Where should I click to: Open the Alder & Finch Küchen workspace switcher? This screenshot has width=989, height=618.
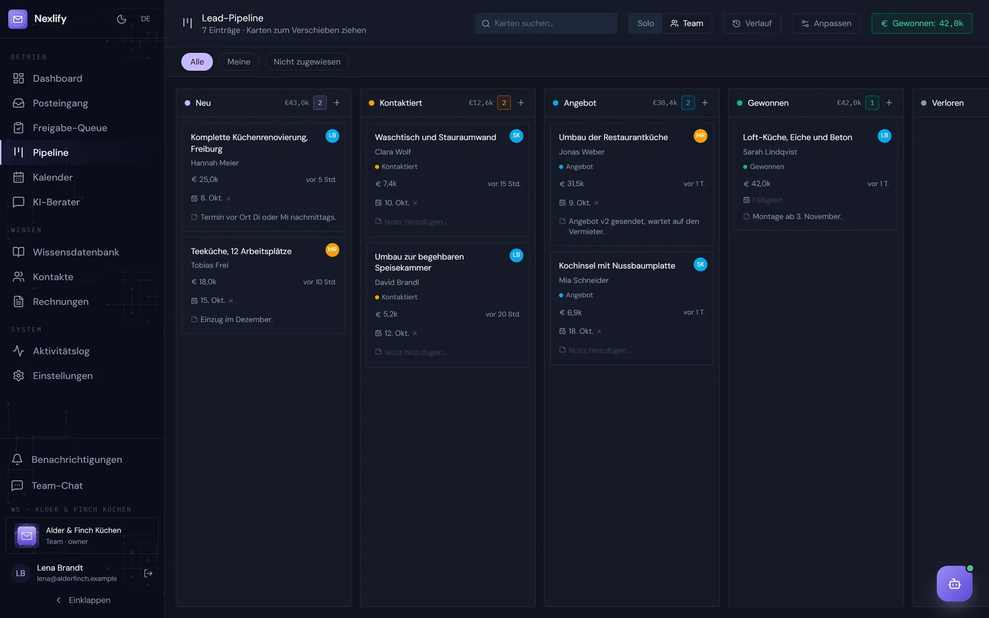coord(82,536)
